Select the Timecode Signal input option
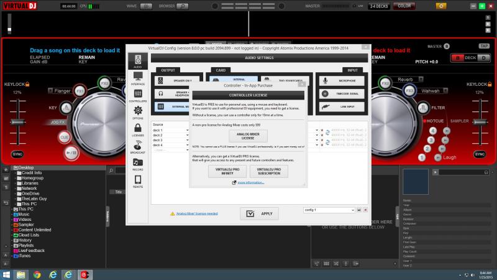The height and width of the screenshot is (280, 497). tap(341, 93)
